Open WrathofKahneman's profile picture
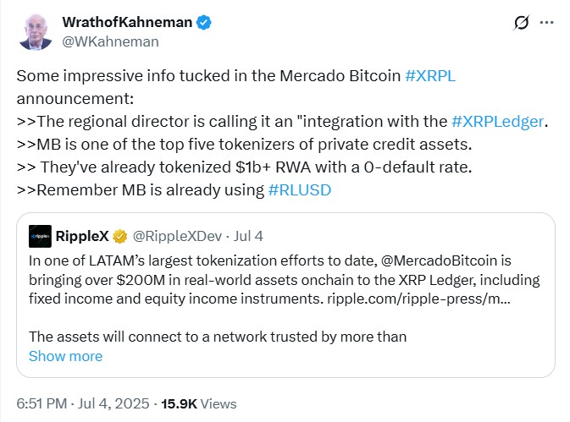 (x=36, y=32)
